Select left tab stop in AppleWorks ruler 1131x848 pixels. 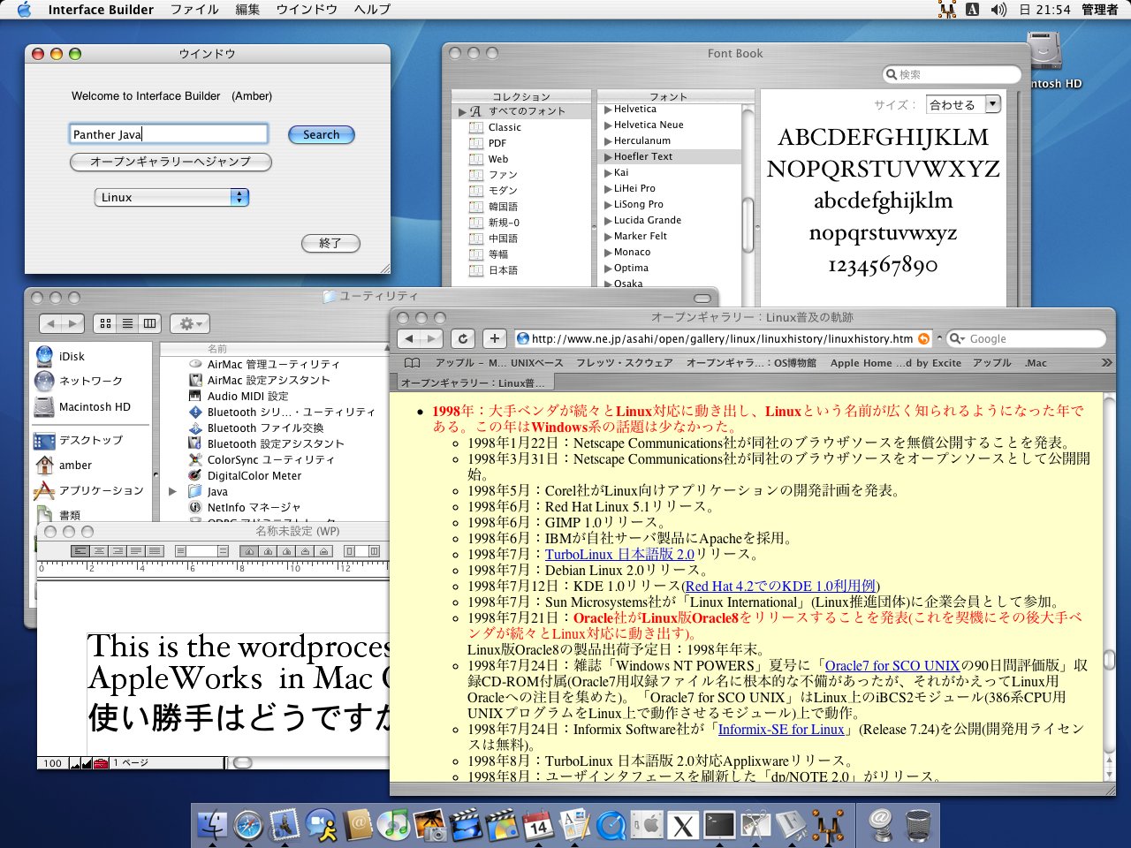(x=249, y=551)
